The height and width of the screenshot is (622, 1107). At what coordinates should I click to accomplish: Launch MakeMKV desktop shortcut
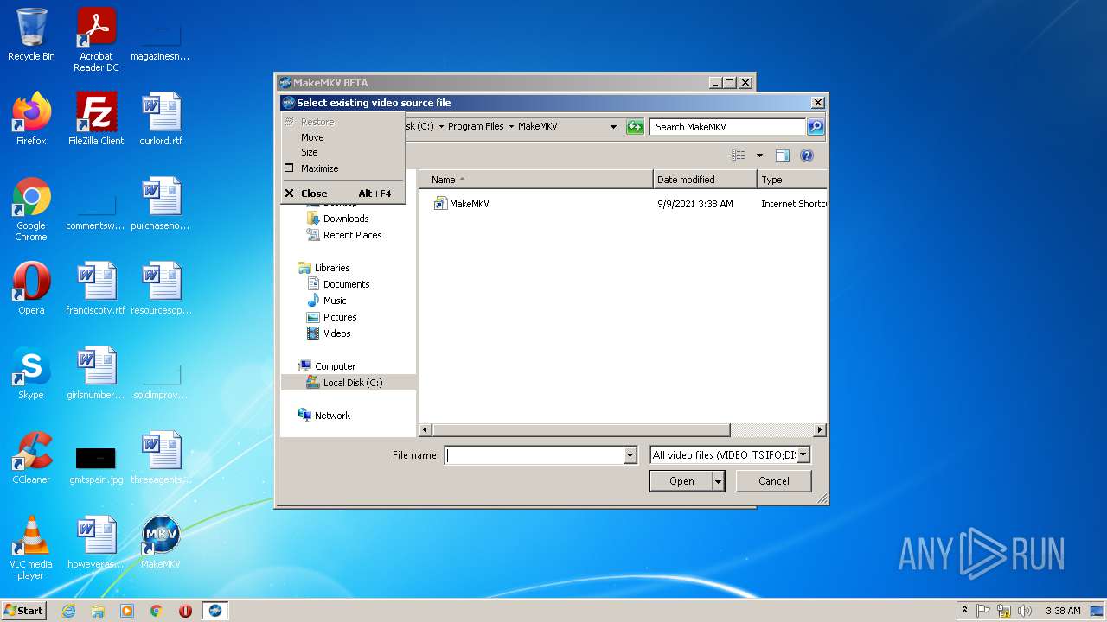pos(161,542)
